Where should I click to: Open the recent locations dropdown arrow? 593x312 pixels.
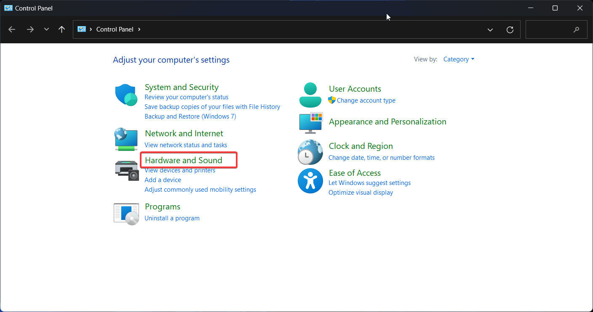click(46, 29)
